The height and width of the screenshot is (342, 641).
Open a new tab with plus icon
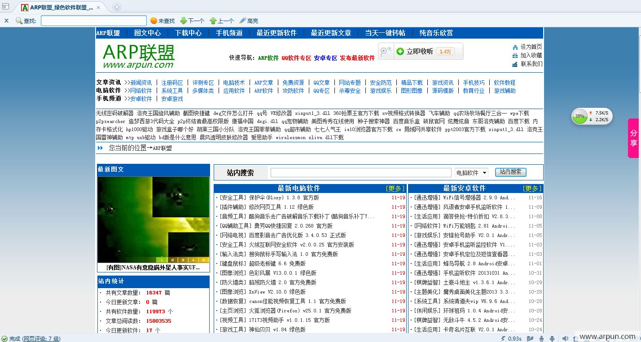pos(117,7)
